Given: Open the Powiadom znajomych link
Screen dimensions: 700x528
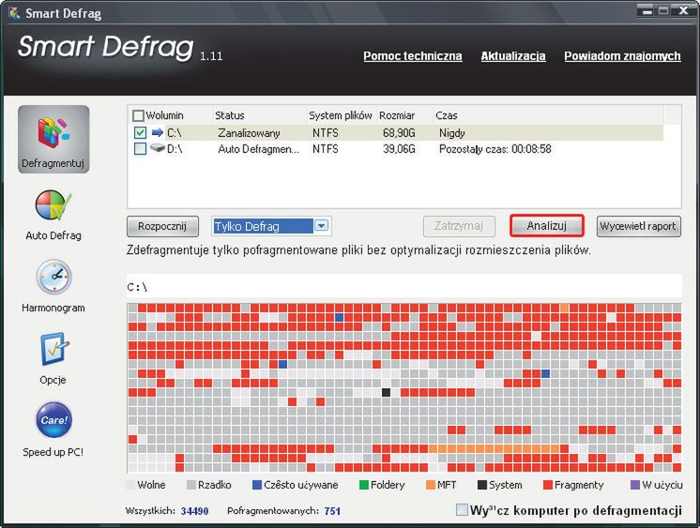Looking at the screenshot, I should click(x=622, y=56).
